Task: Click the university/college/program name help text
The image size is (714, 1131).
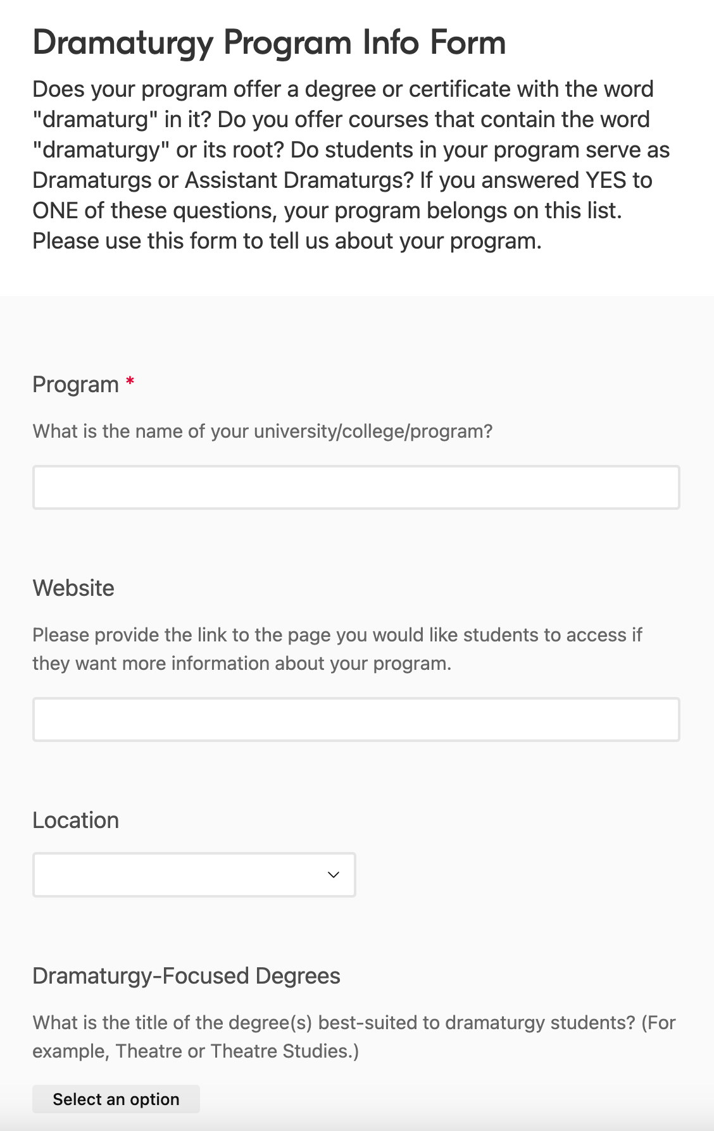Action: pyautogui.click(x=262, y=431)
